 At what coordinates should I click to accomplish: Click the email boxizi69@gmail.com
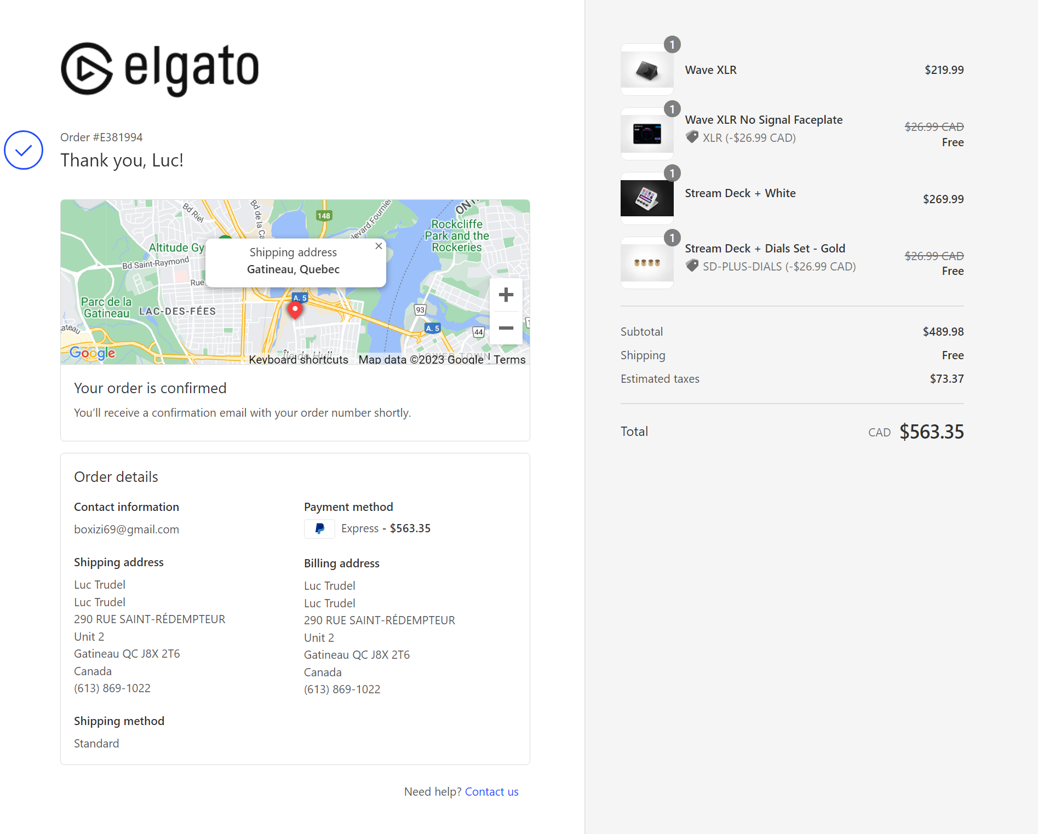127,530
